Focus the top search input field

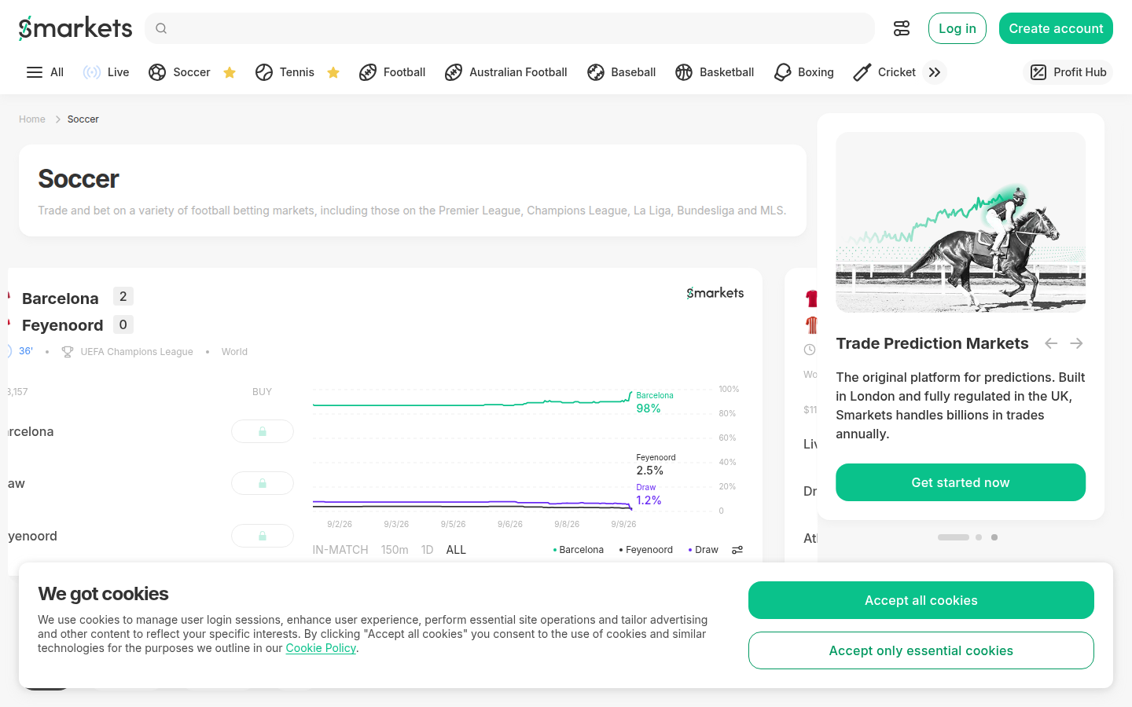(x=509, y=28)
